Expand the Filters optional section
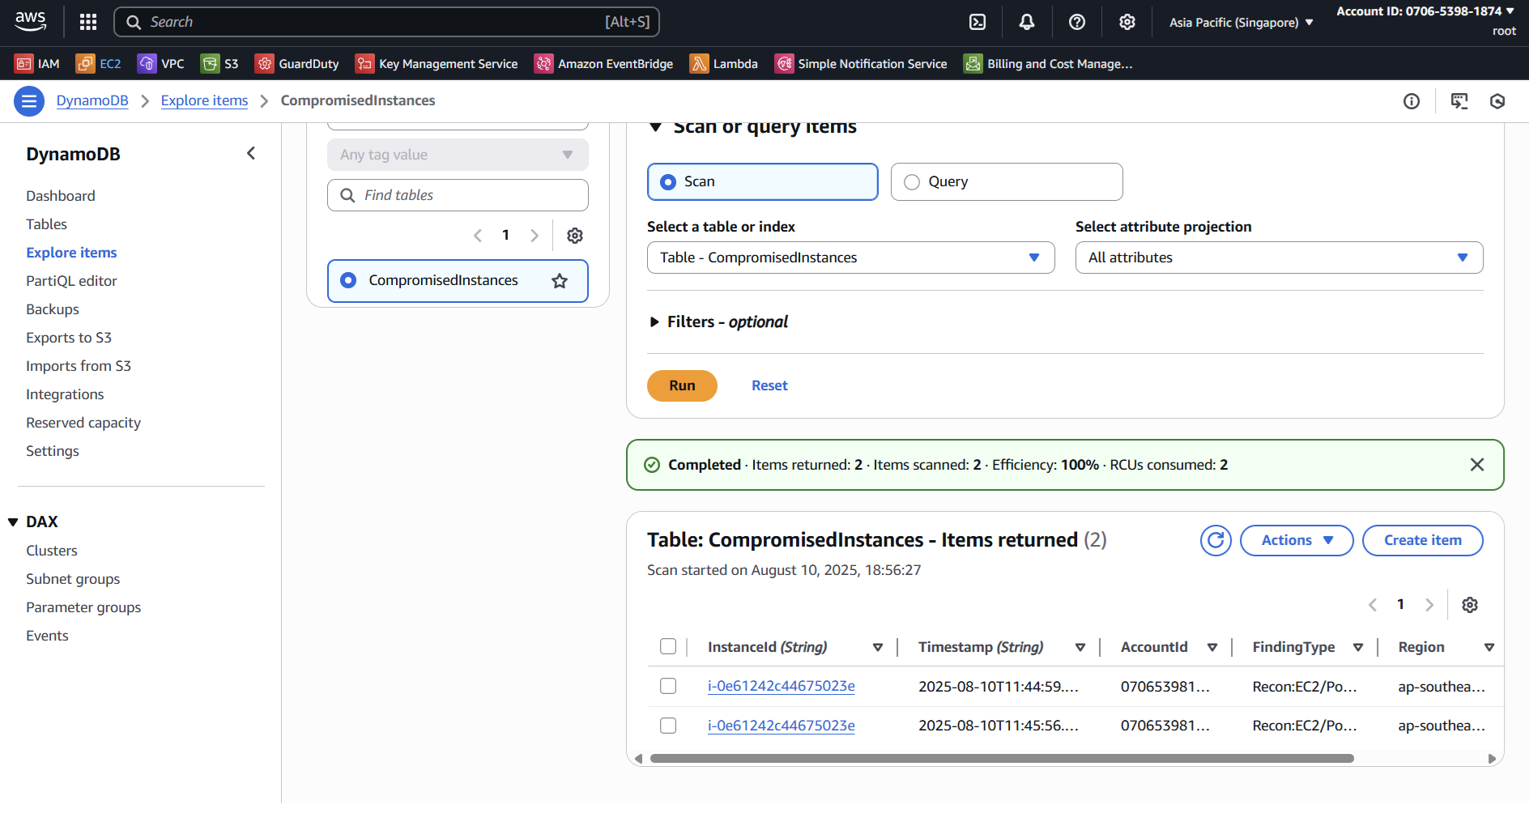The image size is (1529, 826). point(718,321)
